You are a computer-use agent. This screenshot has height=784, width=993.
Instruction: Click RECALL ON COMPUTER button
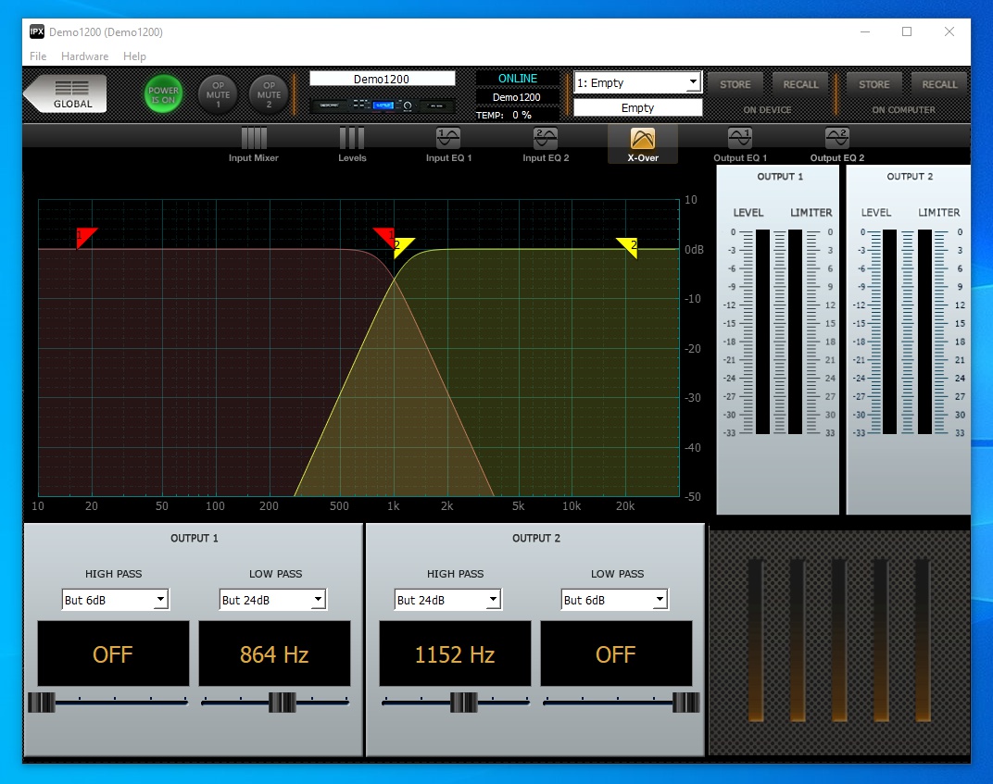(939, 83)
